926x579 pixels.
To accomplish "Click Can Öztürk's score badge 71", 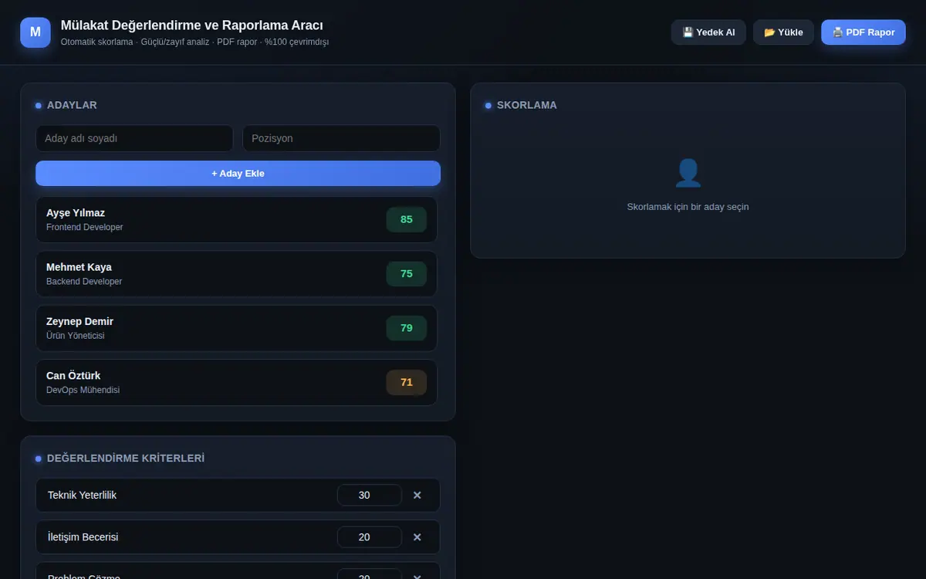I will (x=407, y=382).
